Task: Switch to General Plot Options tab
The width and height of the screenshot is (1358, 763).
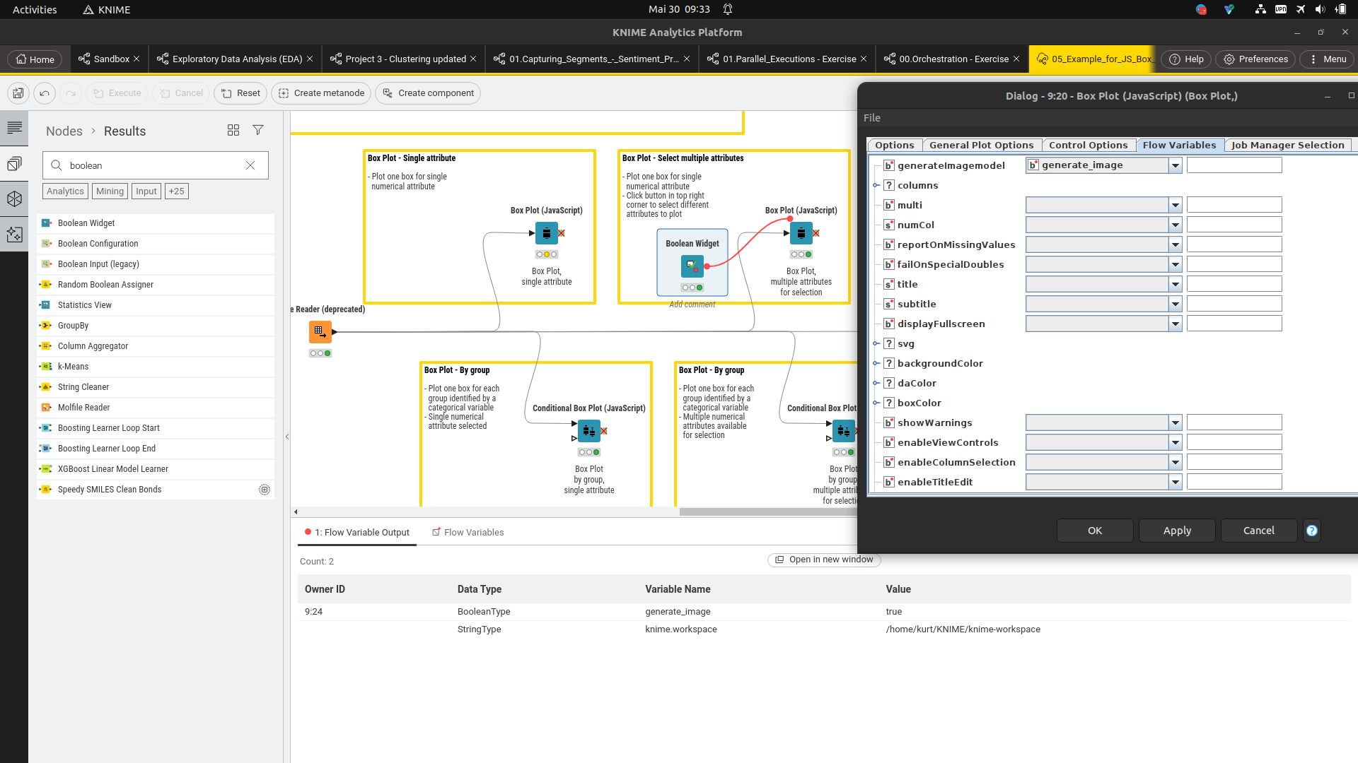Action: click(981, 145)
